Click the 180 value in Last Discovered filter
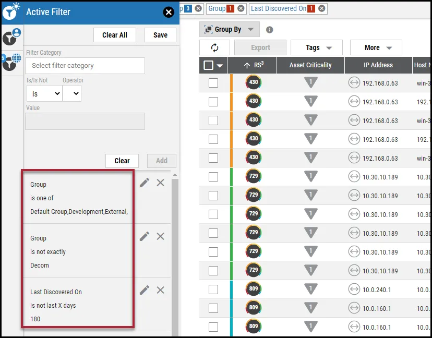 [35, 319]
